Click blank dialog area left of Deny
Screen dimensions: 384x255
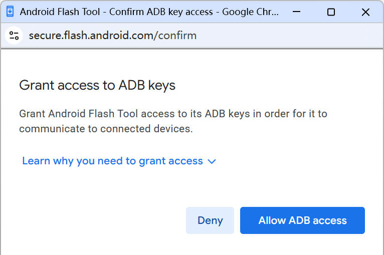(x=100, y=220)
